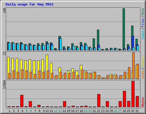Click day label '1' on the x-axis

tap(9, 111)
